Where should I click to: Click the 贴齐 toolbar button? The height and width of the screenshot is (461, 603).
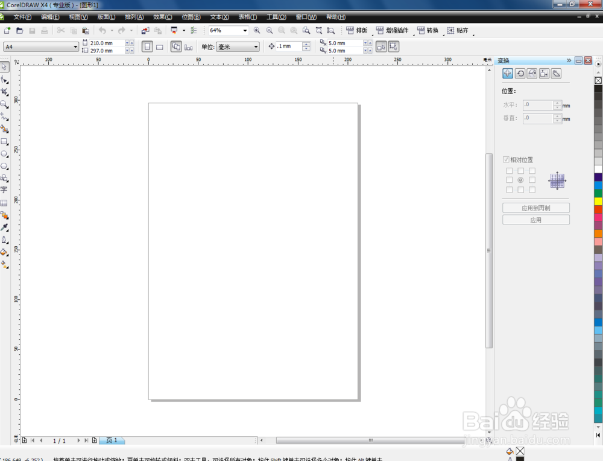click(458, 30)
